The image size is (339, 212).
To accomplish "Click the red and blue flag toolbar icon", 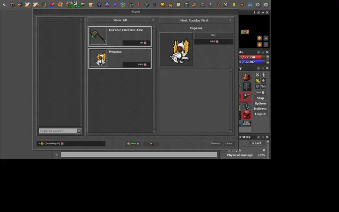I will pos(52,5).
